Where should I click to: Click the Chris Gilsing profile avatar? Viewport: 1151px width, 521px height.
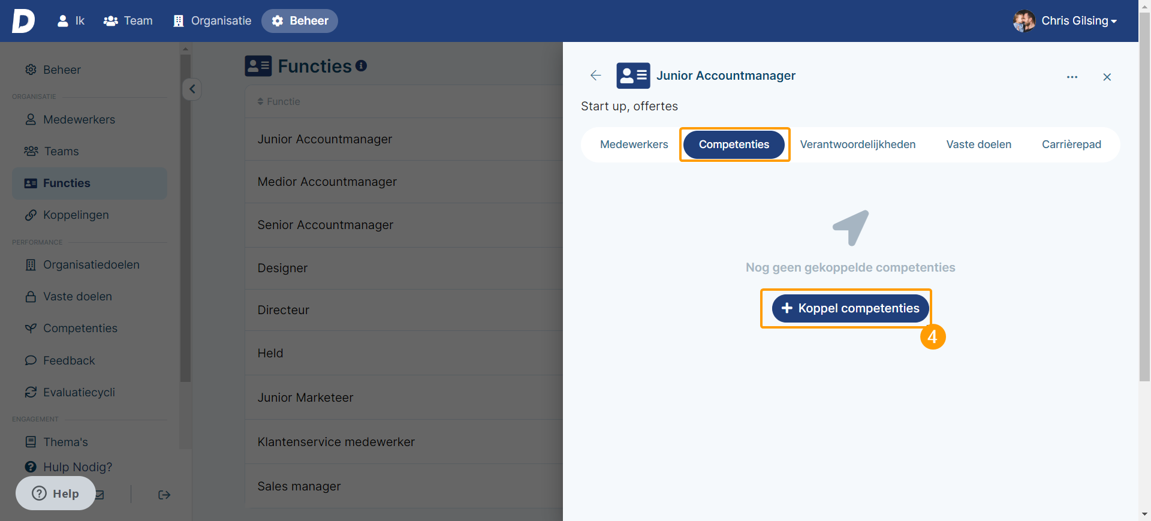coord(1024,21)
